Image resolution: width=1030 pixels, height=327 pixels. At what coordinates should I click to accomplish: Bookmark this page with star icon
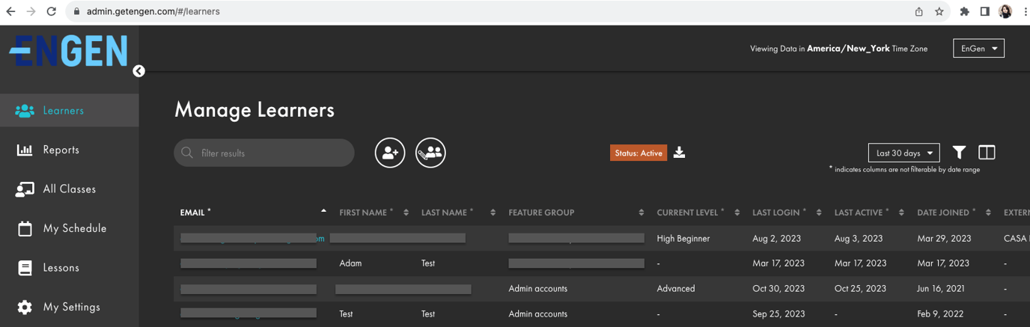939,11
